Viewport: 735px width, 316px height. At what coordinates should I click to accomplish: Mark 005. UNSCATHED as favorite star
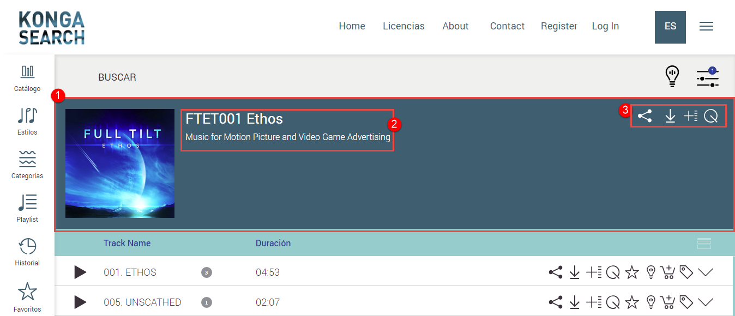tap(632, 302)
